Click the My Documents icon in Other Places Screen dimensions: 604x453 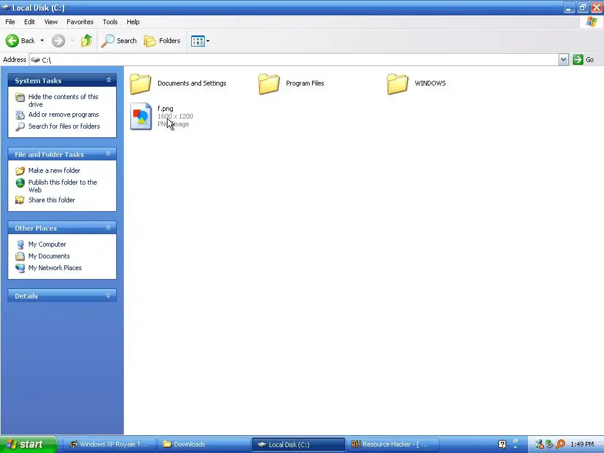20,256
